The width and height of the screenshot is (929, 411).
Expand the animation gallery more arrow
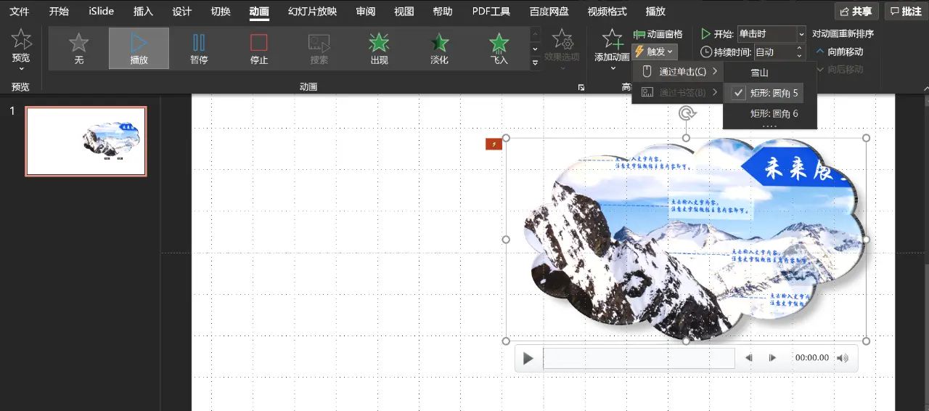(x=536, y=64)
